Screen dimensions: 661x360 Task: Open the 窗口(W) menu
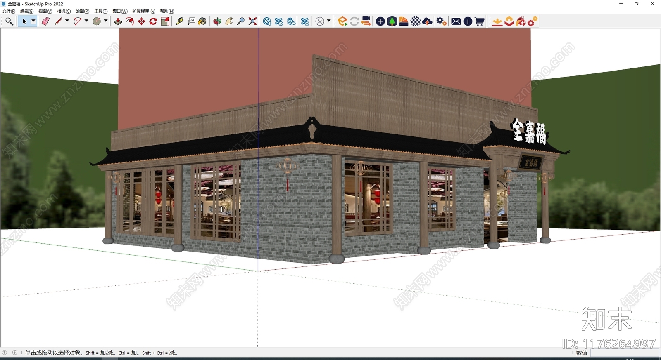pos(120,11)
